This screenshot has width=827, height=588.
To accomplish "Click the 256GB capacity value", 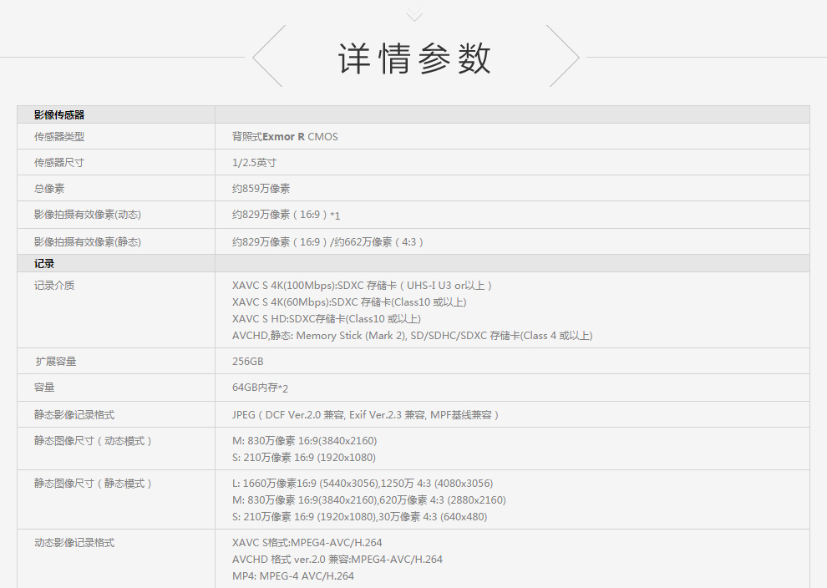I will [x=248, y=361].
